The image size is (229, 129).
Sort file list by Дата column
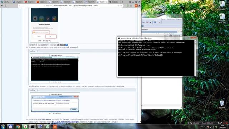coord(171,34)
